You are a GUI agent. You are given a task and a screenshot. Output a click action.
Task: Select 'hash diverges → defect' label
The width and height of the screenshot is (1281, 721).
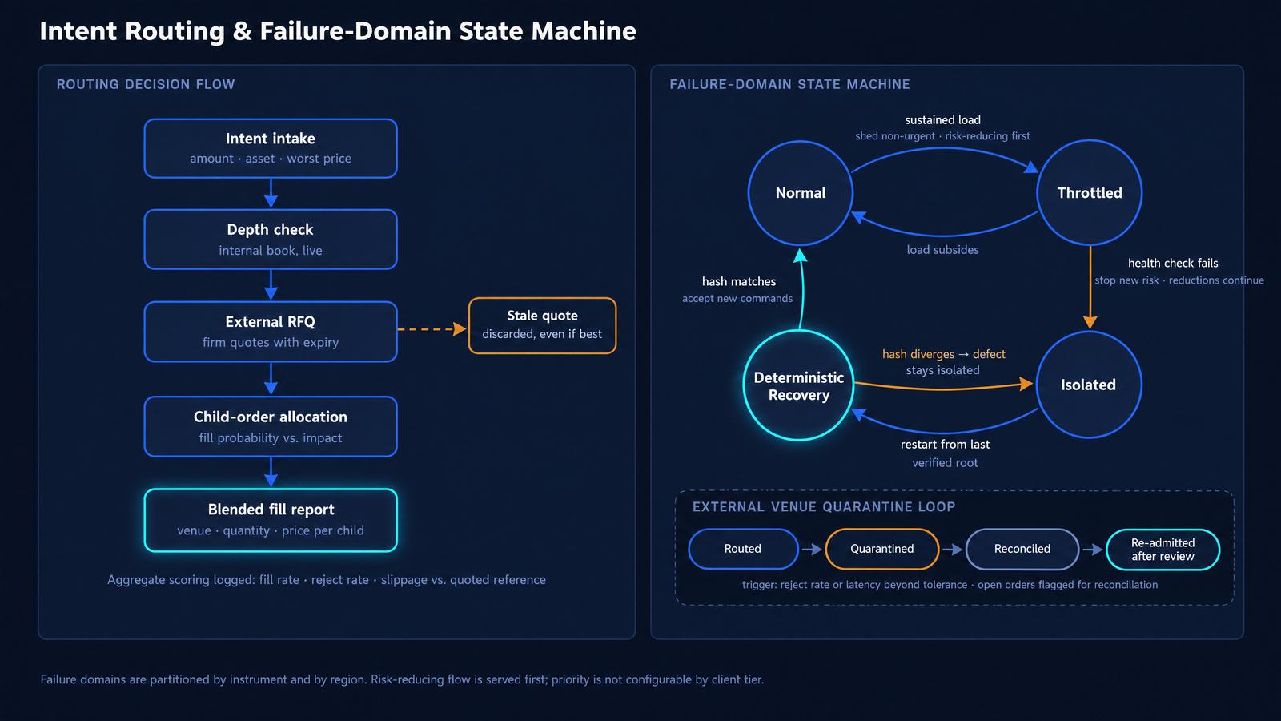[x=943, y=354]
